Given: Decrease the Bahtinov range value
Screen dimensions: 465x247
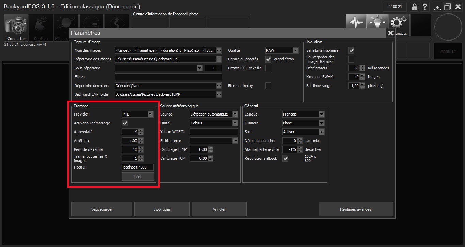Looking at the screenshot, I should point(363,87).
